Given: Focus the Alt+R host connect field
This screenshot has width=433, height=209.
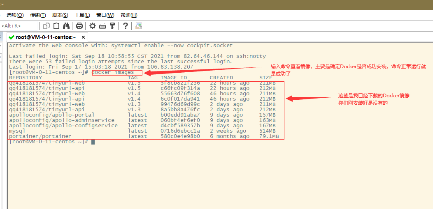Looking at the screenshot, I should [19, 26].
